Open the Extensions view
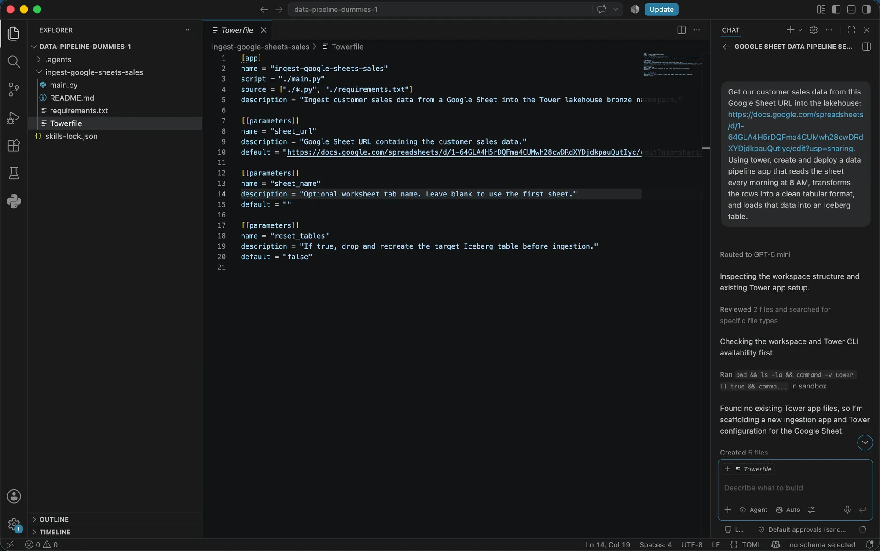 point(14,145)
